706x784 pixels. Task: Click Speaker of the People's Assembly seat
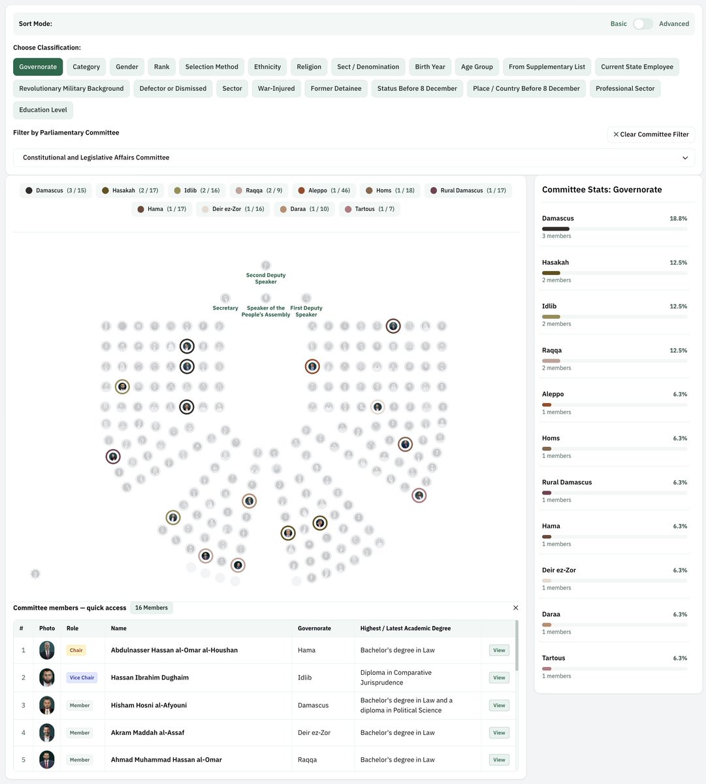click(x=266, y=298)
